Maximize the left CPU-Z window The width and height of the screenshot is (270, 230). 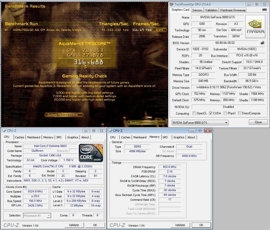(x=94, y=131)
